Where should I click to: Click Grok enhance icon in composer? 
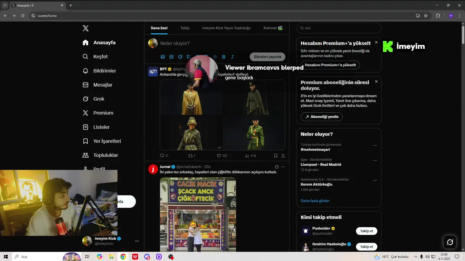point(180,57)
